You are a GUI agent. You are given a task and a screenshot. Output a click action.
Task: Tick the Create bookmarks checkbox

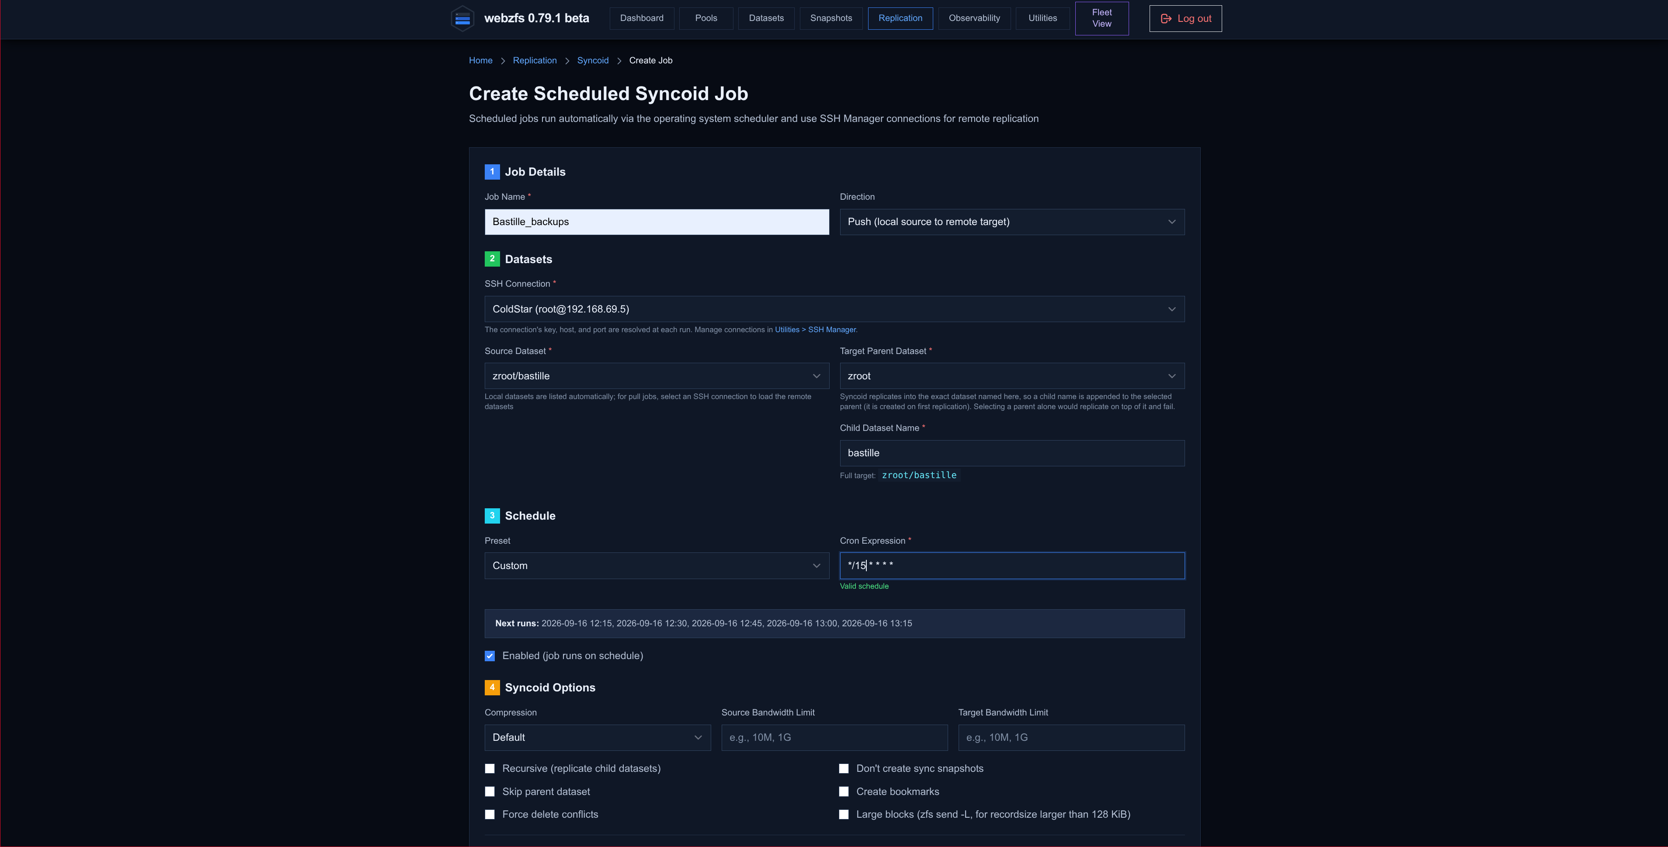[x=844, y=791]
